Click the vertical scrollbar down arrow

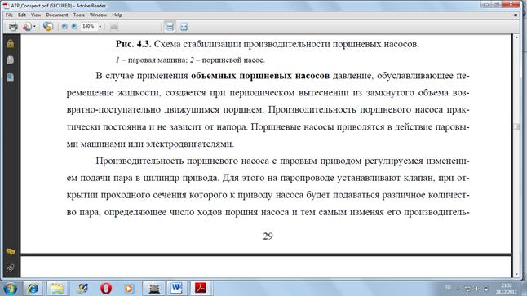point(516,275)
